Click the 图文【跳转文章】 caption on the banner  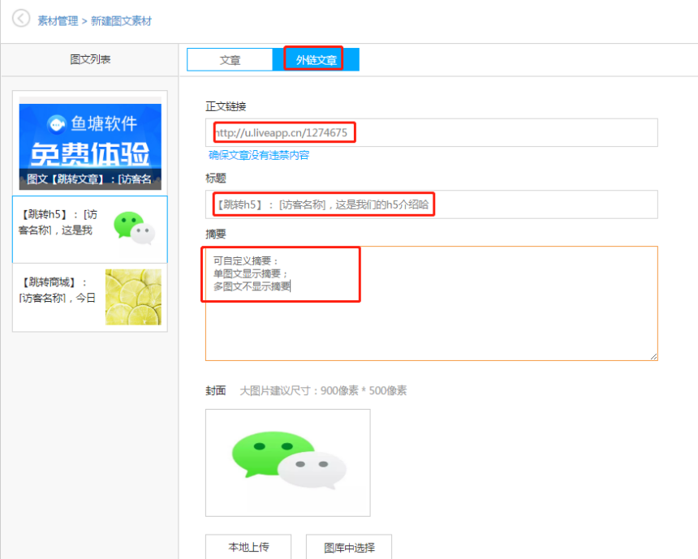tap(89, 179)
